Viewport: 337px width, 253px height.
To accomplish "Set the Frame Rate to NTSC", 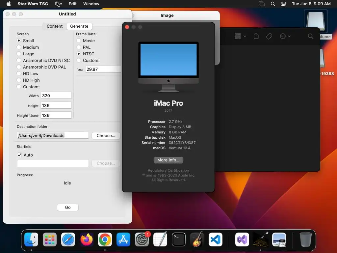I will tap(79, 54).
